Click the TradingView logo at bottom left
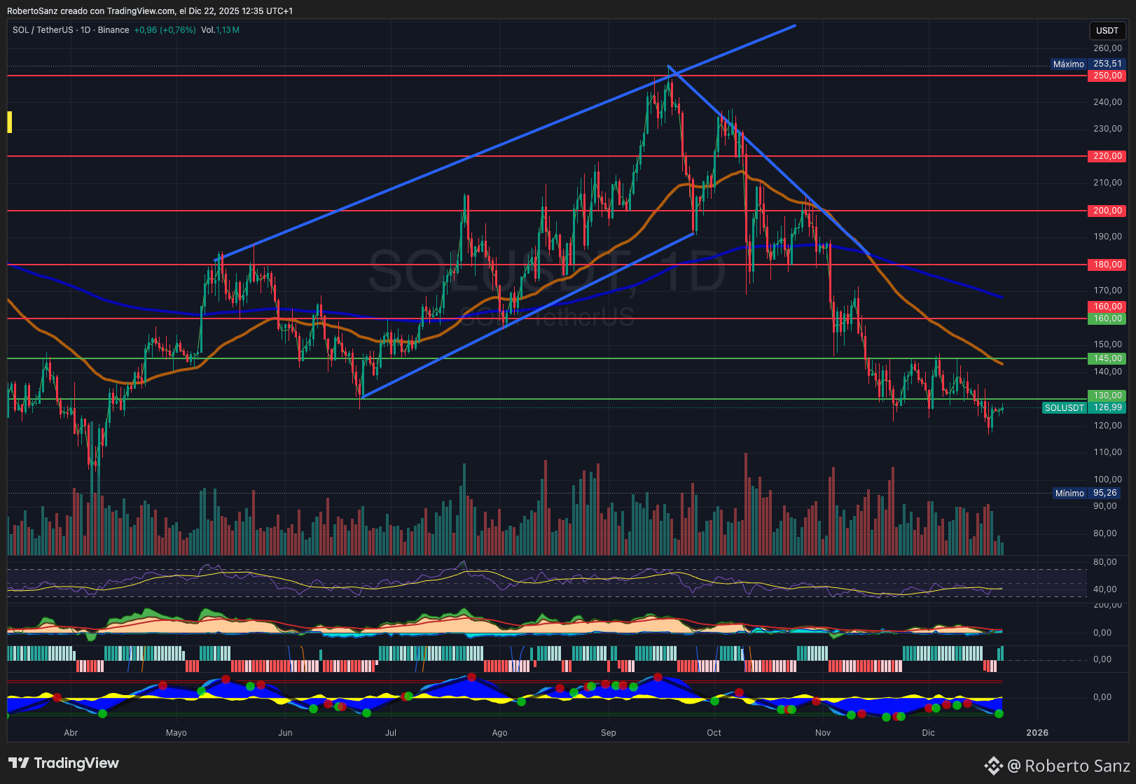The image size is (1136, 784). [63, 763]
